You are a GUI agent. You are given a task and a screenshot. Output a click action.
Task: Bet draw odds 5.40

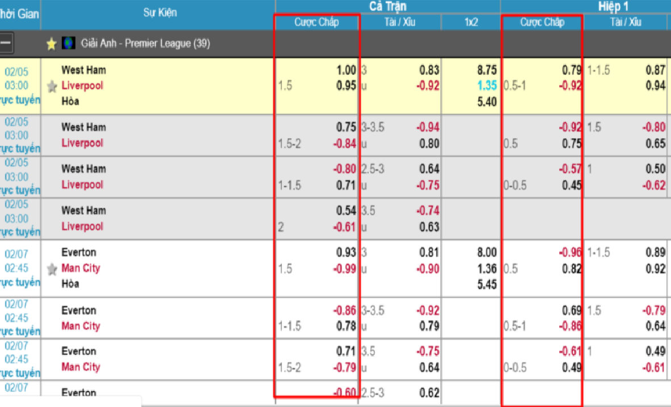coord(487,102)
